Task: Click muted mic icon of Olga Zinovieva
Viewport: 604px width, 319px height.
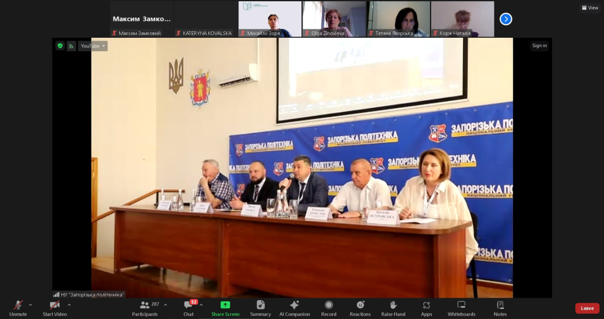Action: click(307, 33)
